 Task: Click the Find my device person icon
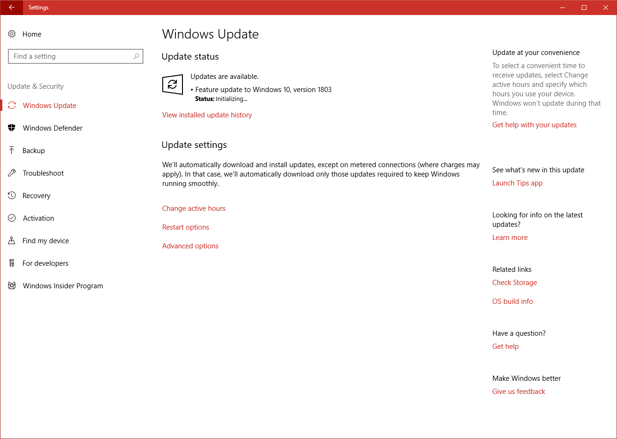(12, 240)
